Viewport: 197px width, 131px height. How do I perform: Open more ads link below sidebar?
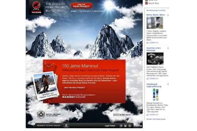(x=156, y=119)
